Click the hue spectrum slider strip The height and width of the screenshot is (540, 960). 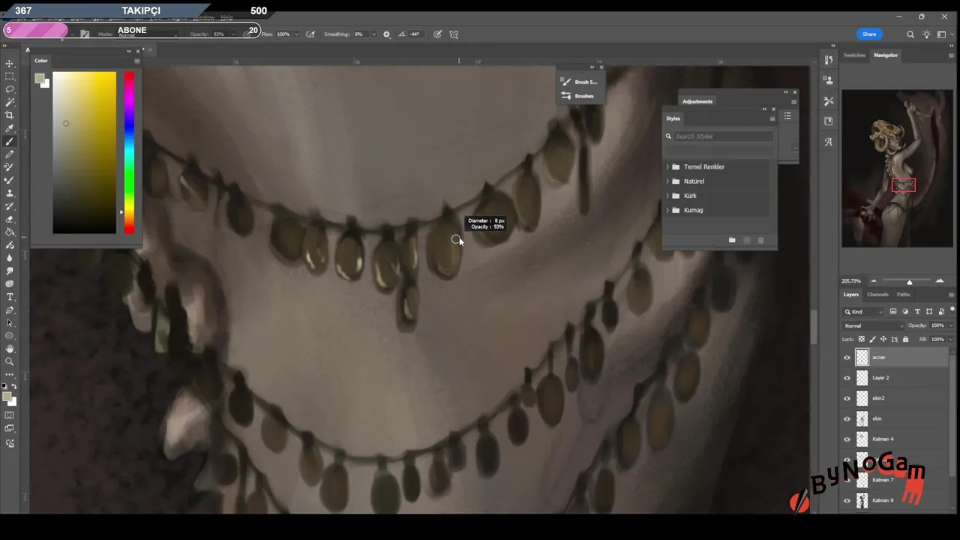tap(130, 152)
